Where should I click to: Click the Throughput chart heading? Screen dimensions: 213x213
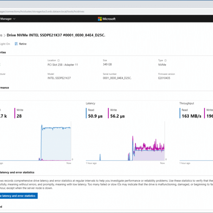coord(186,103)
